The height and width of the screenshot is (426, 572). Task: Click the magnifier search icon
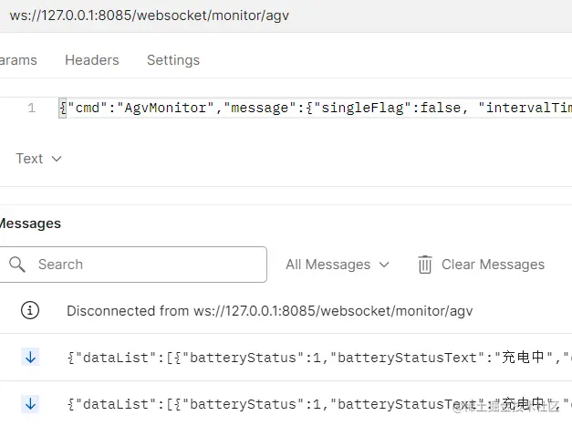tap(17, 265)
